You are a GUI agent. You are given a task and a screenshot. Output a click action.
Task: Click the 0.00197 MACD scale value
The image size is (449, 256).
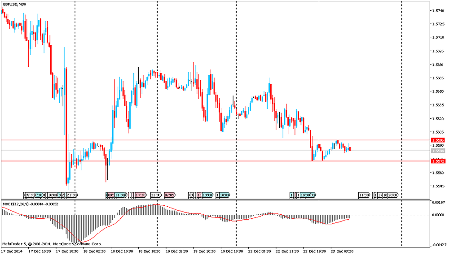click(x=439, y=203)
